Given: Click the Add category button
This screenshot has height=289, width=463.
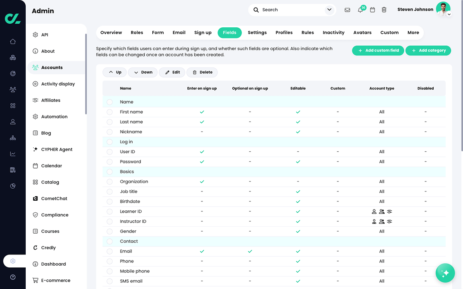Looking at the screenshot, I should pos(428,51).
